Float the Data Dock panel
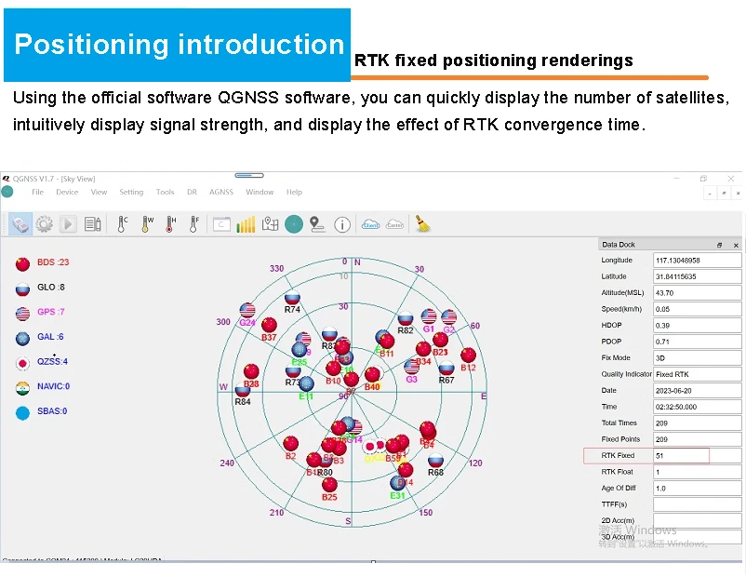 pos(719,245)
